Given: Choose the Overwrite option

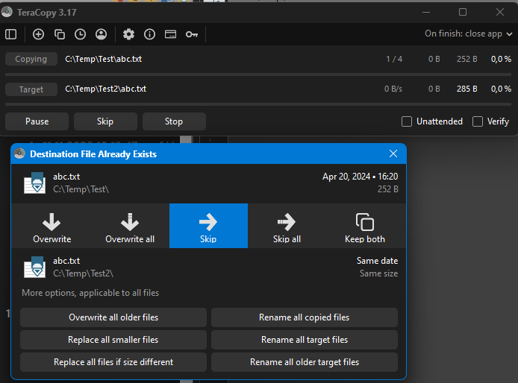Looking at the screenshot, I should [x=52, y=227].
